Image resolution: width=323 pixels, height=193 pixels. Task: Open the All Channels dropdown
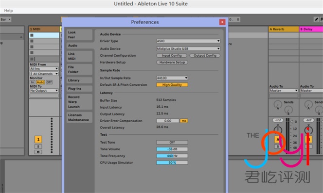click(44, 74)
